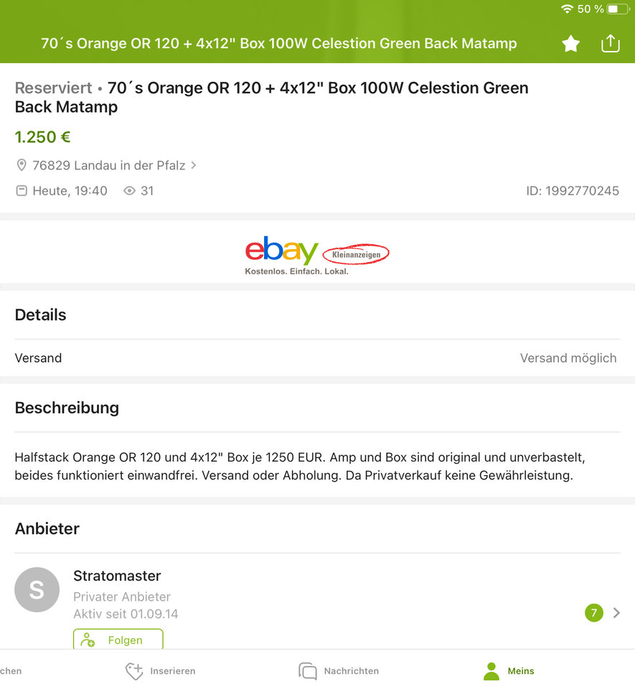The height and width of the screenshot is (689, 635).
Task: Tap the 1.250 € price
Action: 42,136
